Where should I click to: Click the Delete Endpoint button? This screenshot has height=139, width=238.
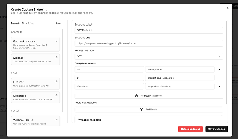(x=190, y=129)
